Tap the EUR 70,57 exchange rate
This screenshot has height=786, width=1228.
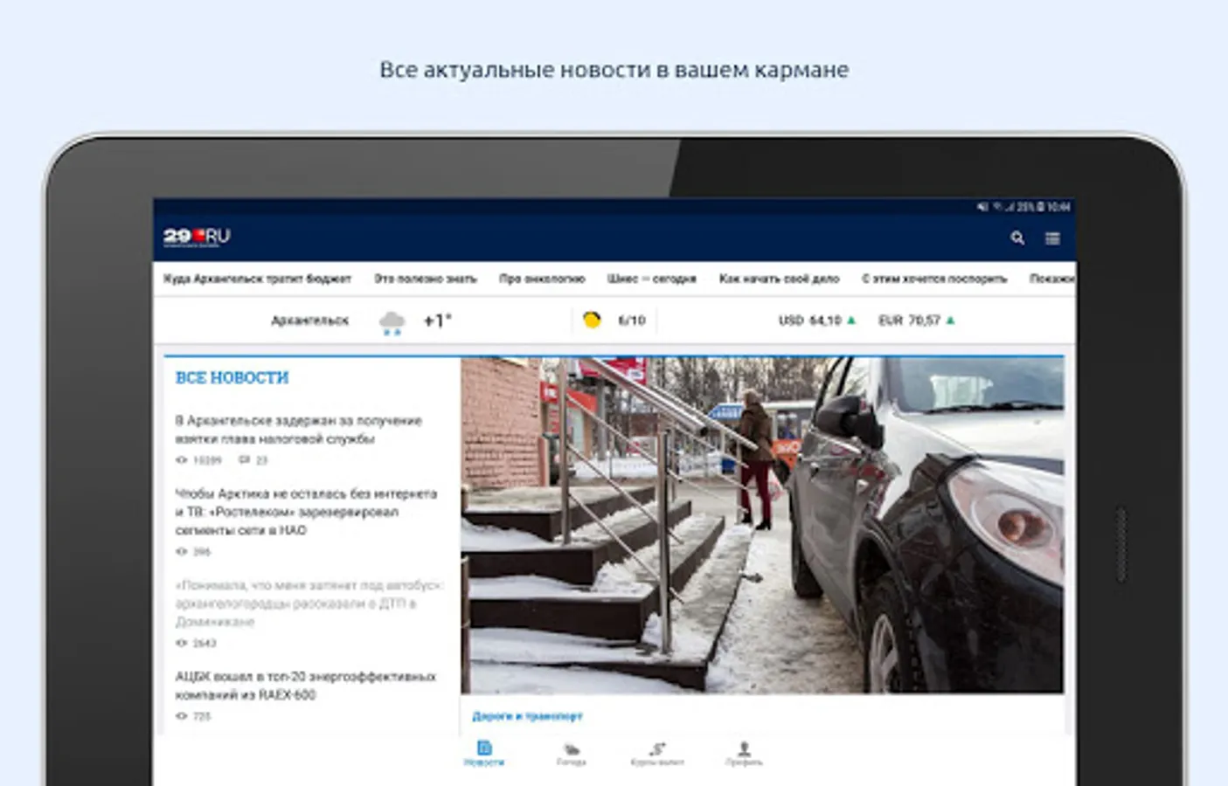pyautogui.click(x=909, y=321)
